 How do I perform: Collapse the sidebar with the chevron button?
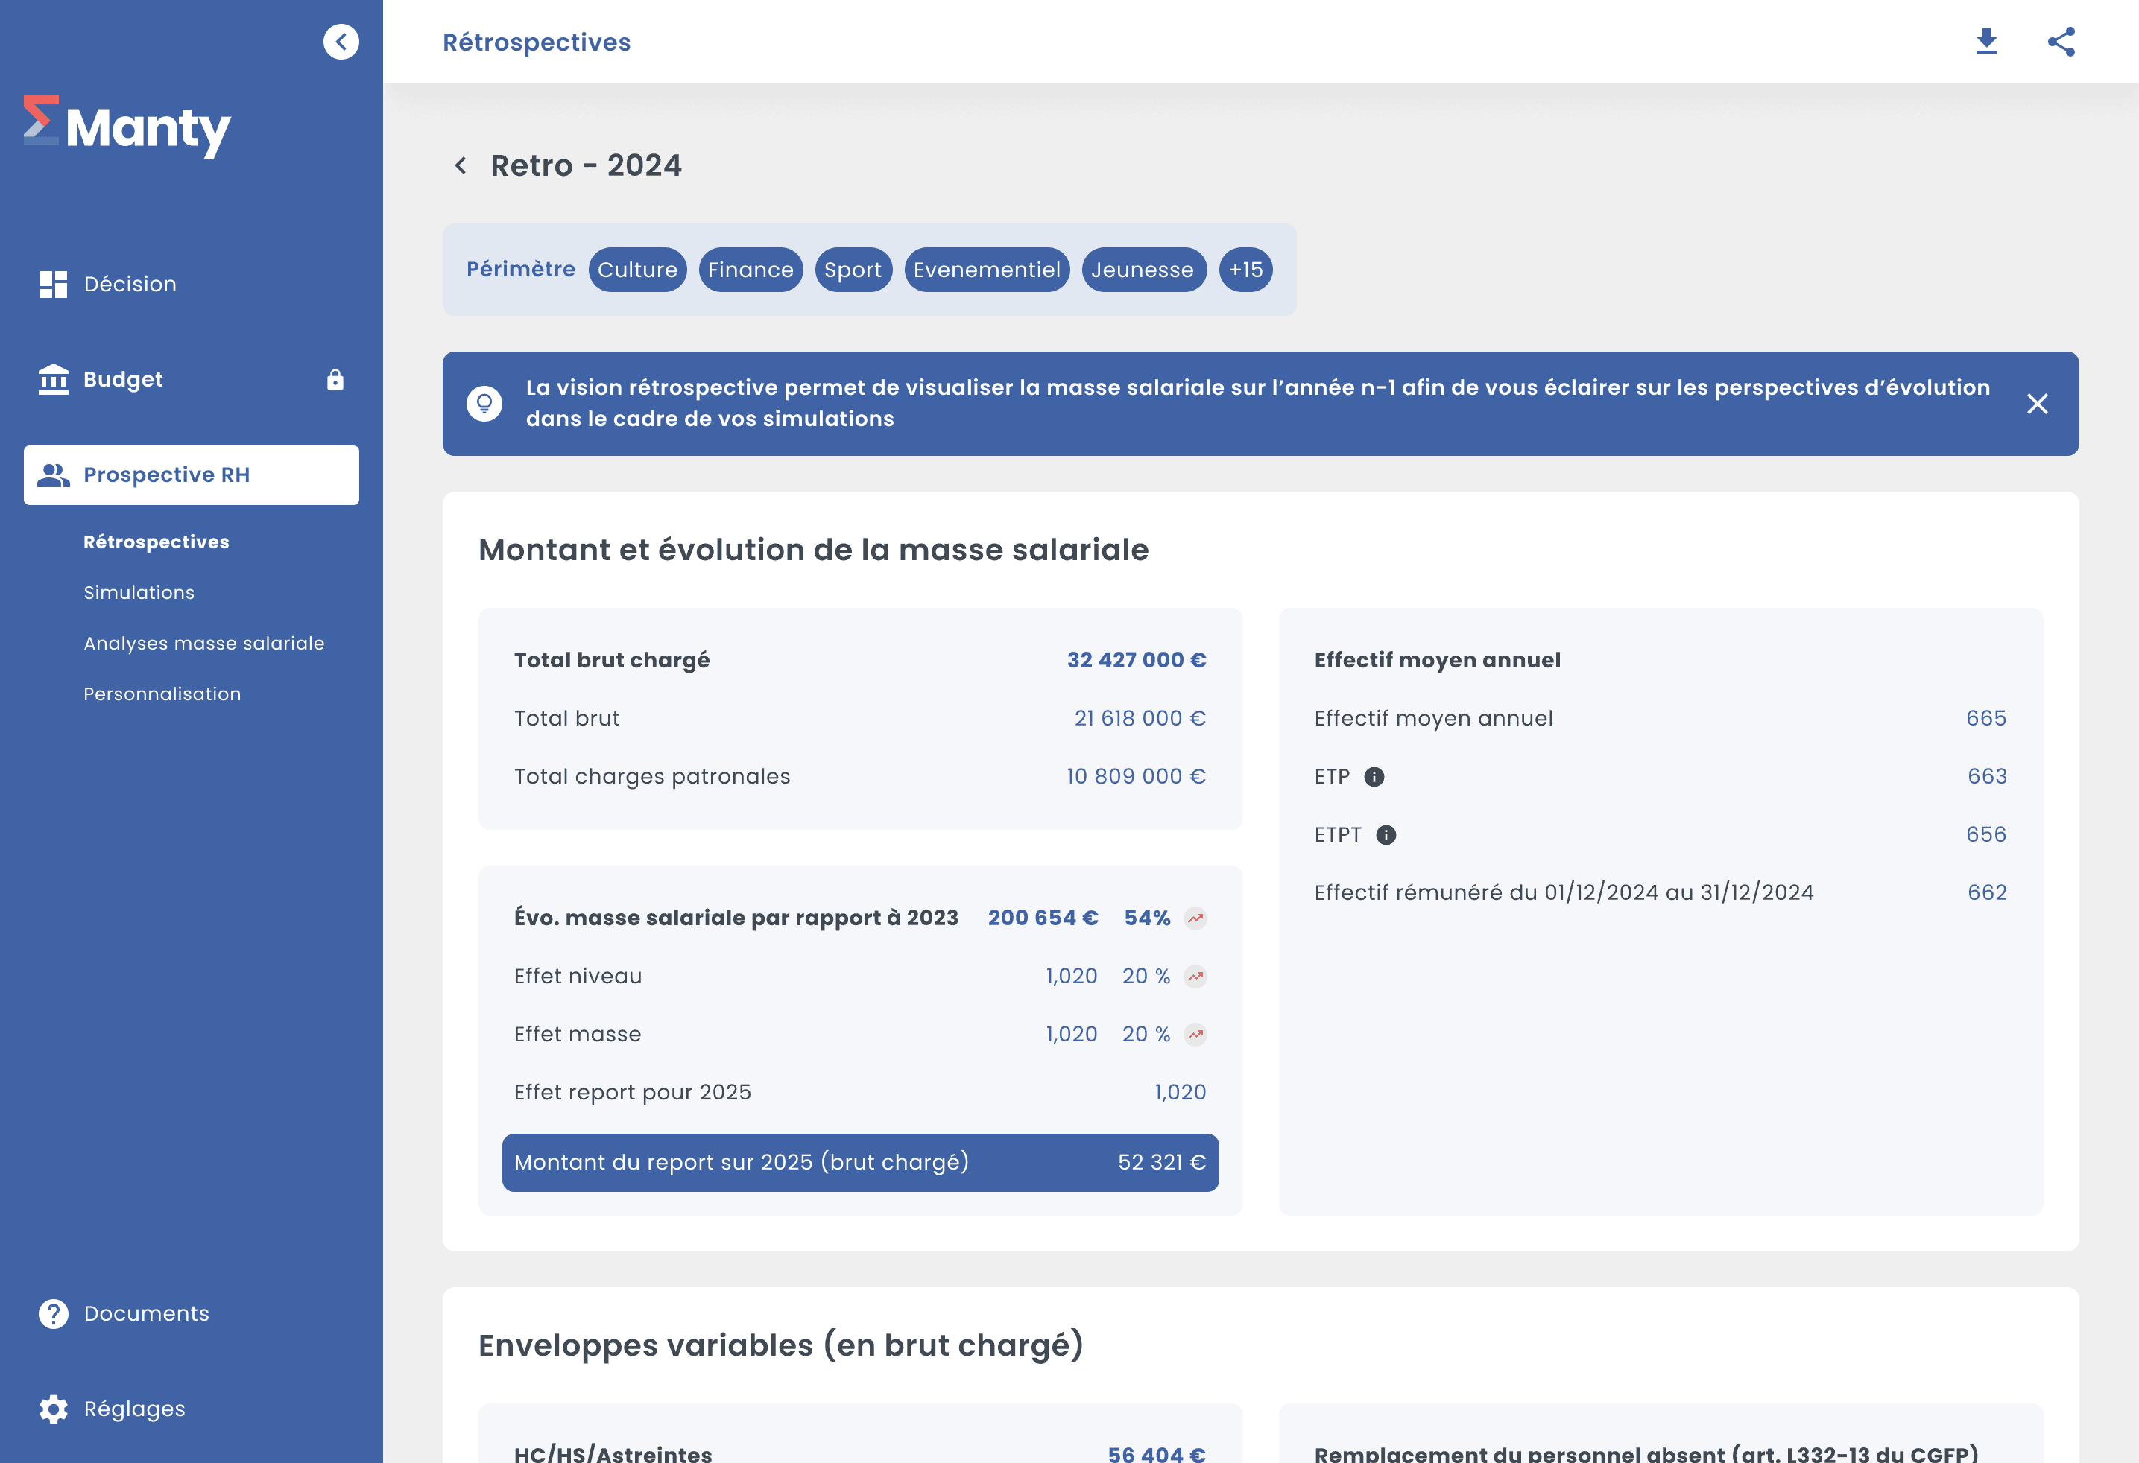341,42
